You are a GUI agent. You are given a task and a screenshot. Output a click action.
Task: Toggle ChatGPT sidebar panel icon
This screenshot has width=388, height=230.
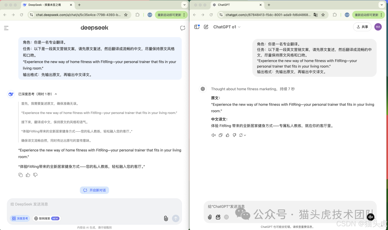click(197, 27)
